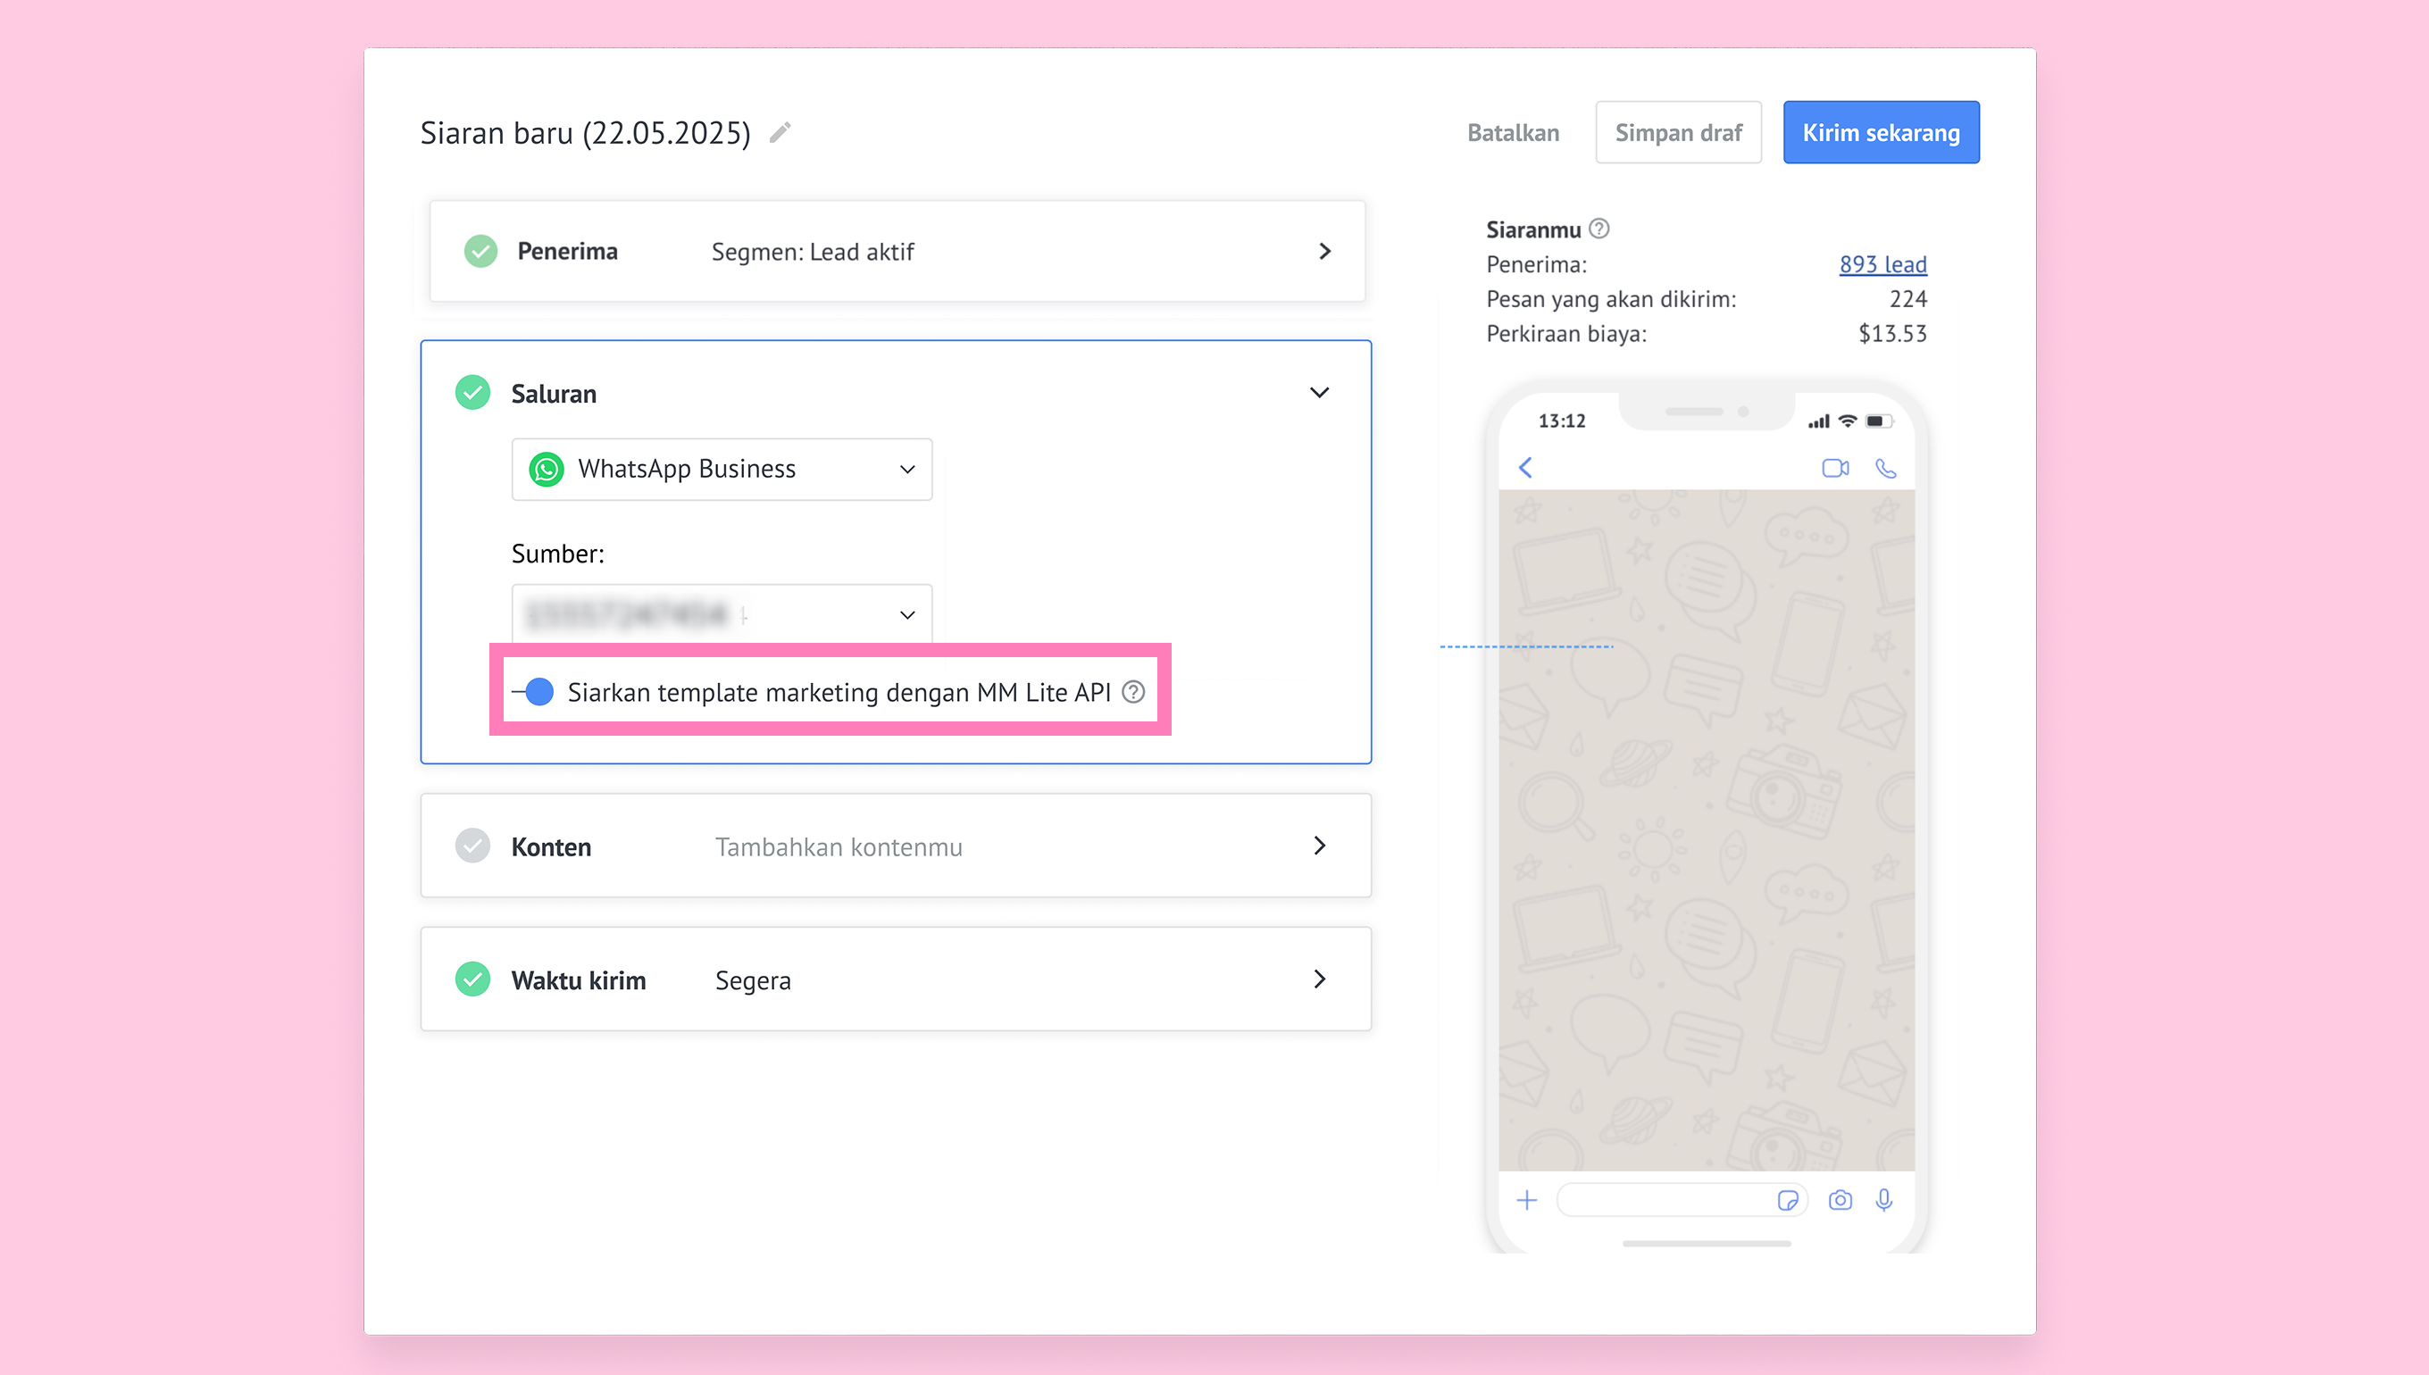Tap the phone call icon in preview

[x=1885, y=469]
